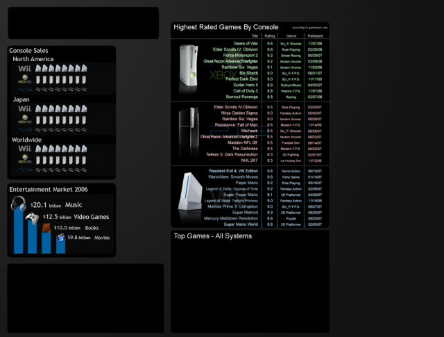Click the "Perfect Dark Zero" game title
Screen dimensions: 444x337
[242, 79]
